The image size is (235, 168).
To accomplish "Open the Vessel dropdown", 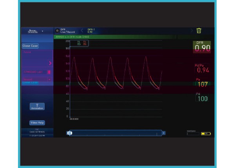I will pyautogui.click(x=49, y=79).
